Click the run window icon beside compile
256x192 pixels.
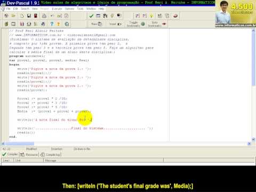tap(98, 16)
